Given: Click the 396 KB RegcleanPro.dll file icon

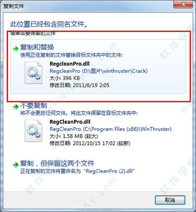Looking at the screenshot, I should [33, 73].
